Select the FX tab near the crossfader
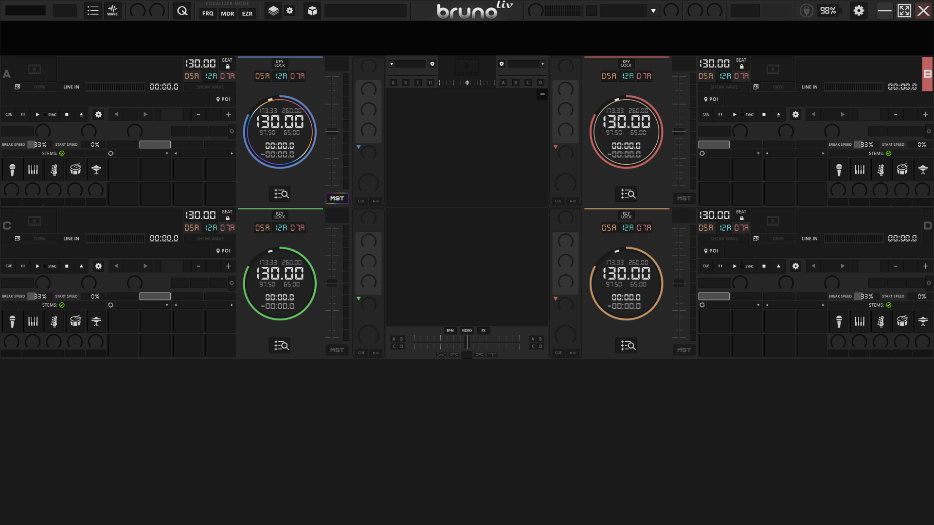 click(483, 330)
